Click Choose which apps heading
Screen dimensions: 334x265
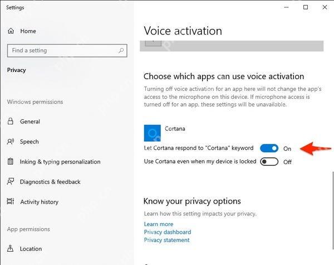[224, 76]
